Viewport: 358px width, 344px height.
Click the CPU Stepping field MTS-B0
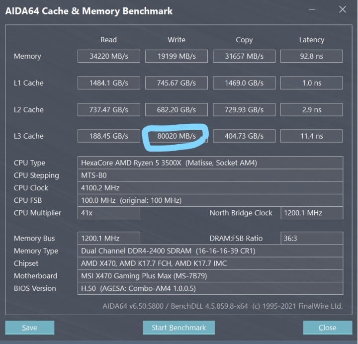tap(210, 175)
